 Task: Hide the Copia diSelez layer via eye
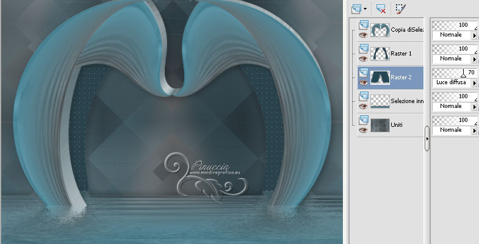[x=363, y=35]
